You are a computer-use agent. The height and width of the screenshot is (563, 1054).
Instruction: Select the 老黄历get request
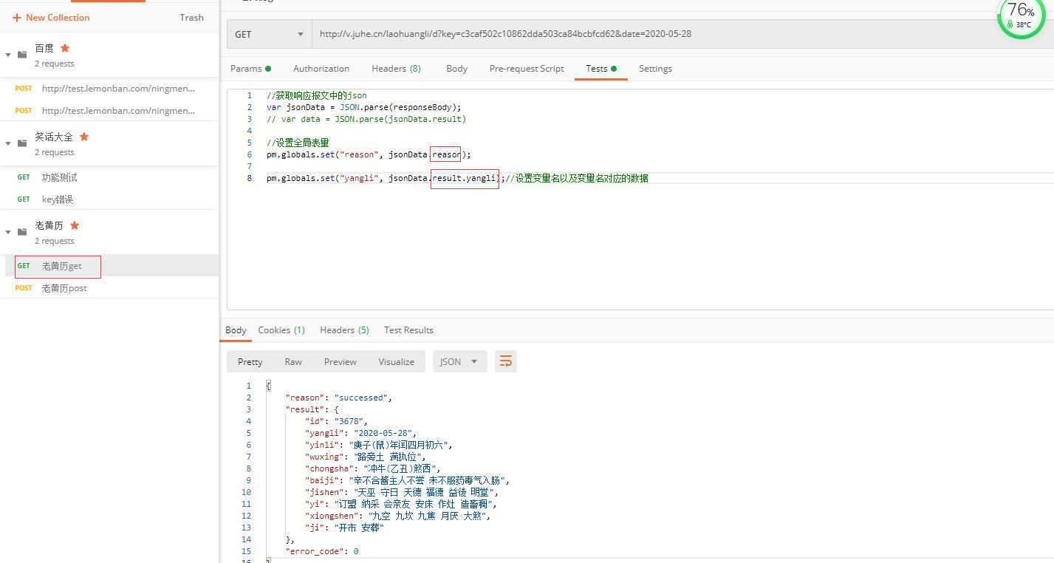pos(109,266)
